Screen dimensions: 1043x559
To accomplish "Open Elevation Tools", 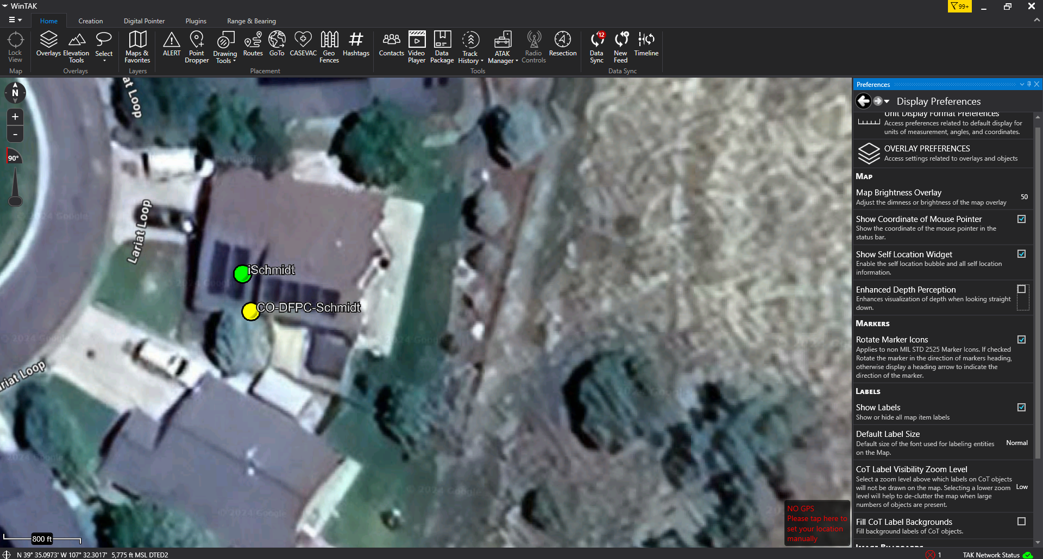I will click(x=76, y=48).
